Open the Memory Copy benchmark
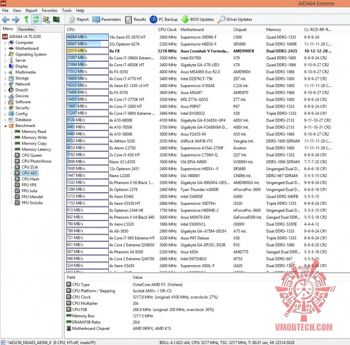The height and width of the screenshot is (345, 350). (x=34, y=144)
